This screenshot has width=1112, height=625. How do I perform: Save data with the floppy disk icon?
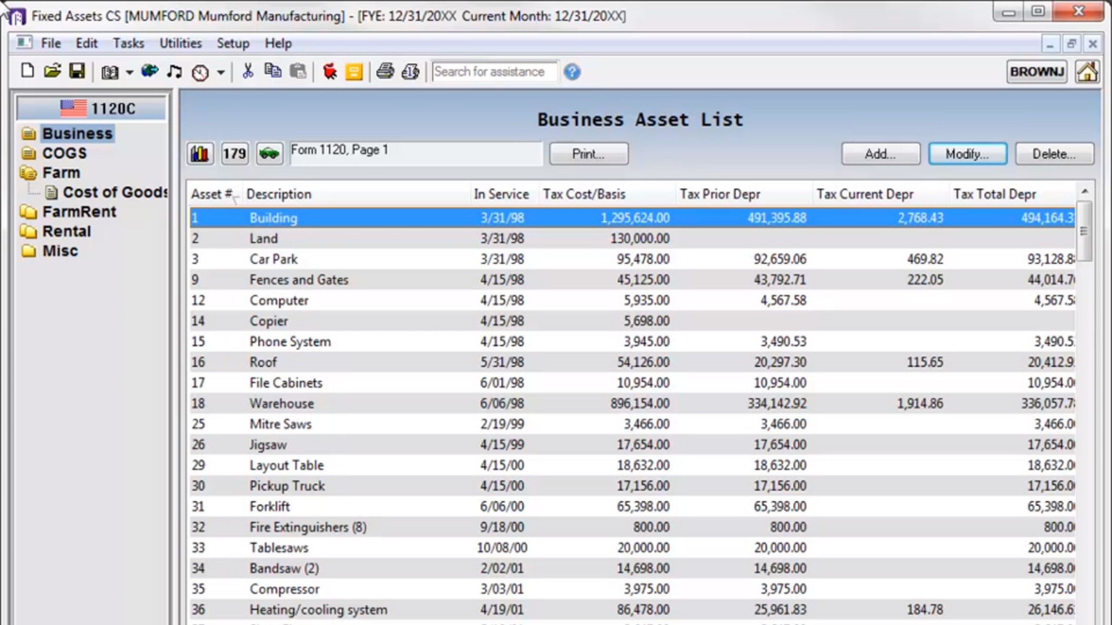click(77, 71)
